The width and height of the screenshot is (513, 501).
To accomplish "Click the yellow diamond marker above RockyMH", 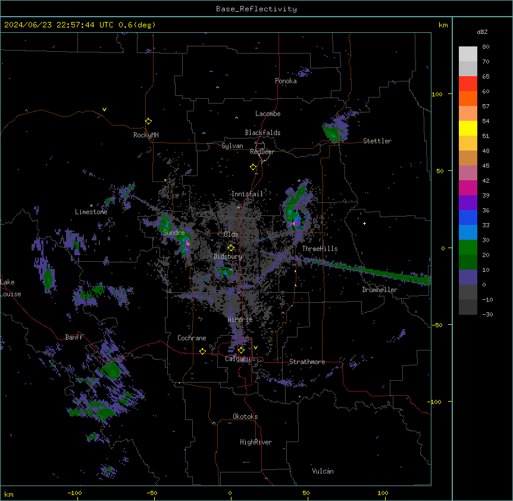I will [149, 121].
